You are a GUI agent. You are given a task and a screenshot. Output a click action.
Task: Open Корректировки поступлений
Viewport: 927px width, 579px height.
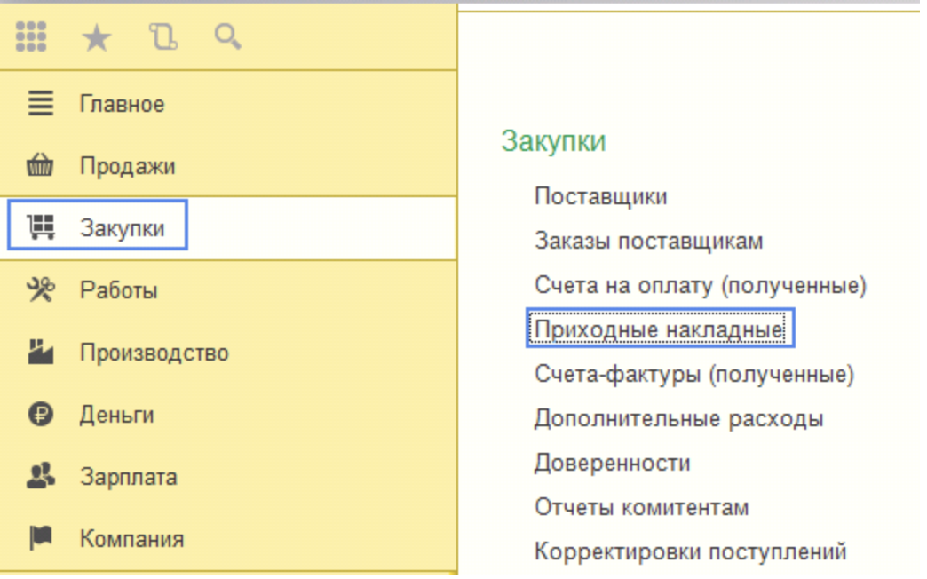[690, 551]
